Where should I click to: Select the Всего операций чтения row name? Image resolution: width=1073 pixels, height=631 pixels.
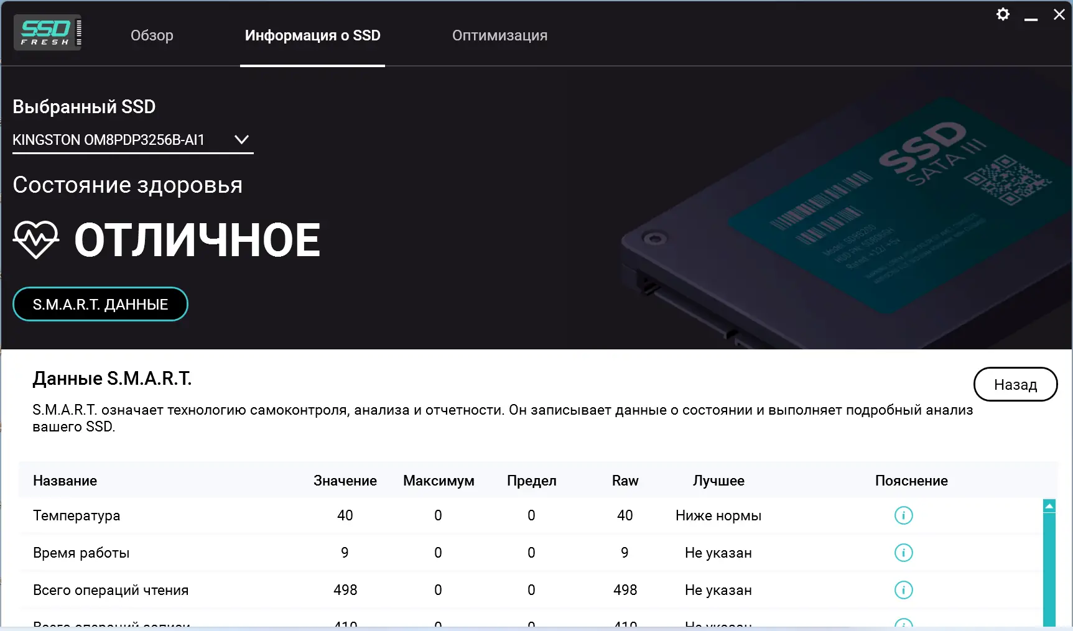tap(111, 590)
